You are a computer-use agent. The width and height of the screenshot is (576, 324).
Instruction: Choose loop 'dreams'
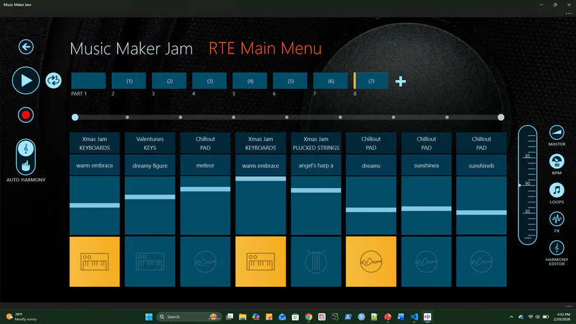(371, 165)
